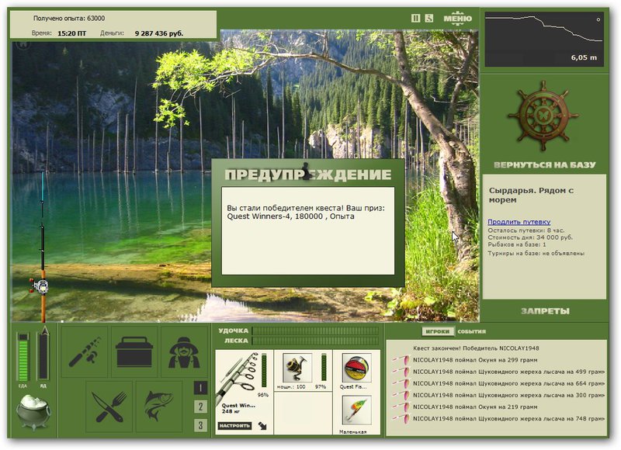This screenshot has height=450, width=621.
Task: Click the ship wheel to return to base
Action: [x=543, y=116]
